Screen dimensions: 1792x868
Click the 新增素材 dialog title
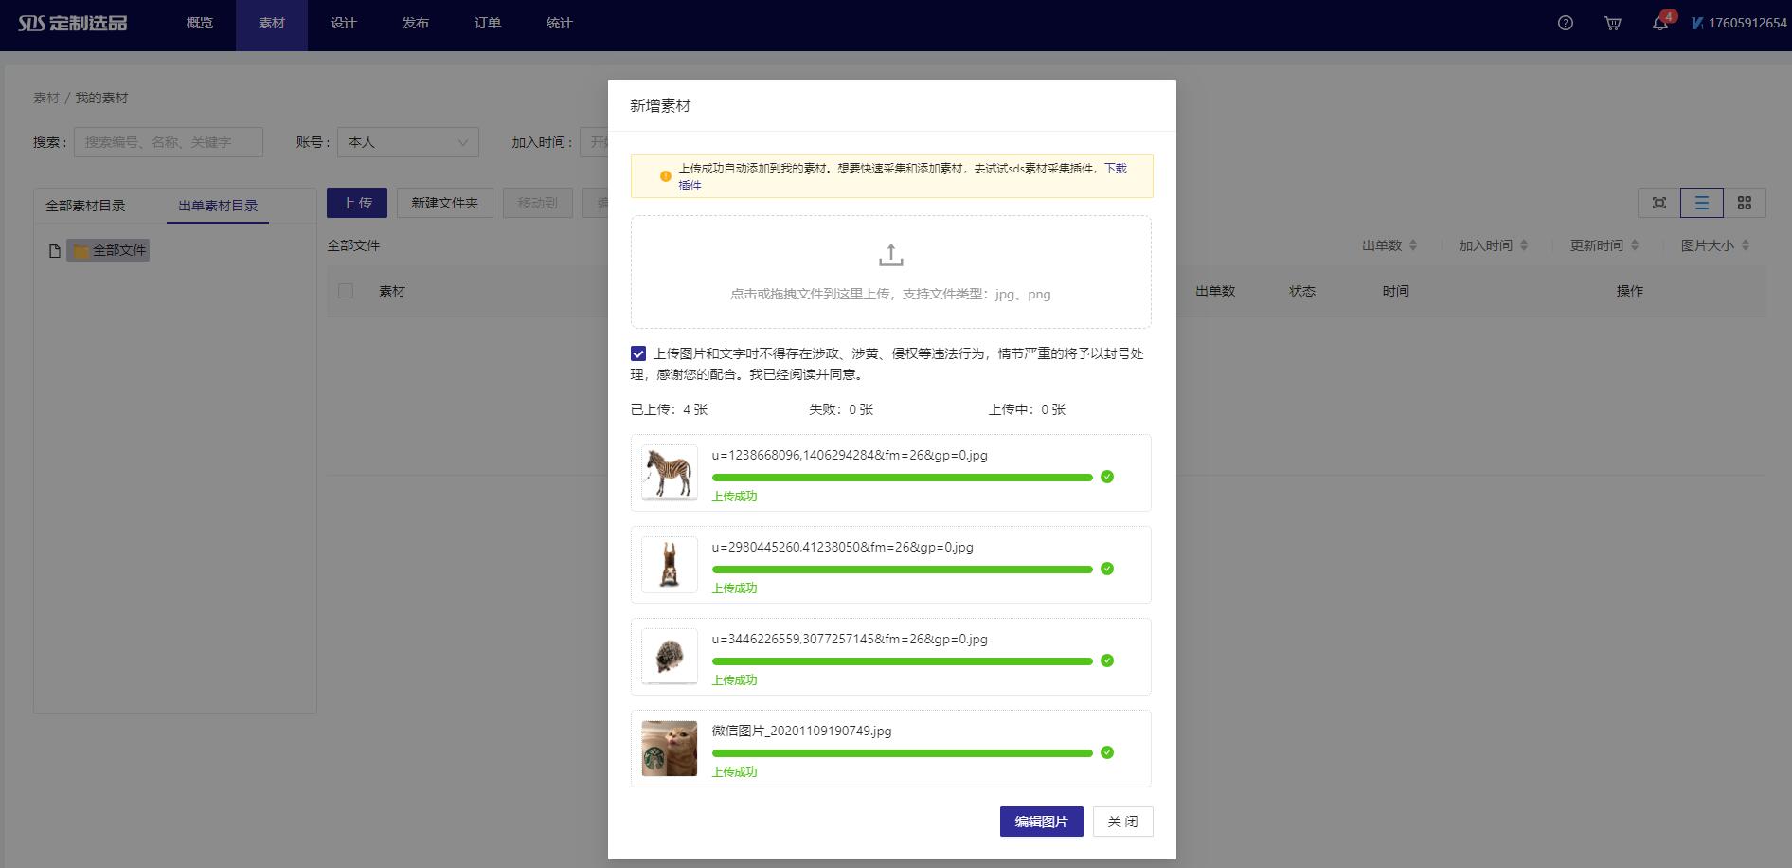pos(660,105)
